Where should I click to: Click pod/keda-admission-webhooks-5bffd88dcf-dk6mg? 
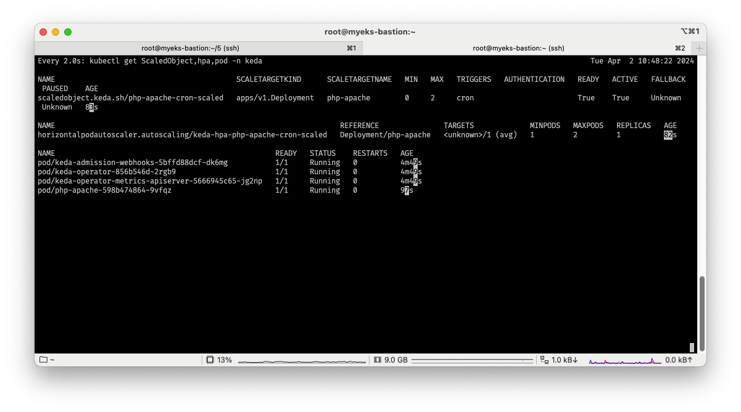[133, 163]
